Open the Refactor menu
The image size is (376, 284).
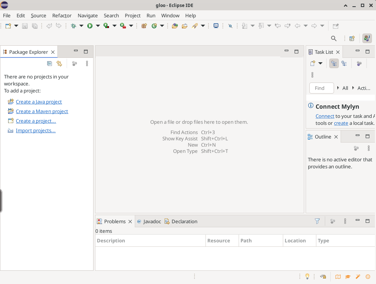pos(62,15)
